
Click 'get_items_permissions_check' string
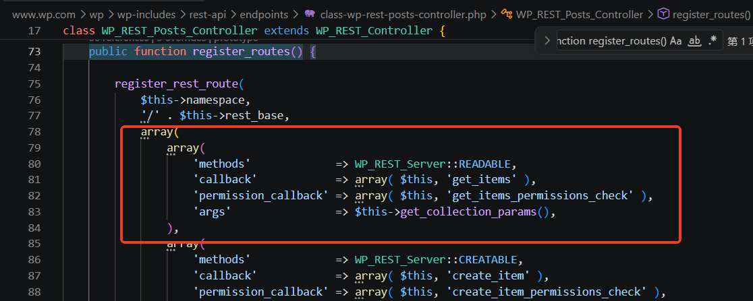point(540,196)
